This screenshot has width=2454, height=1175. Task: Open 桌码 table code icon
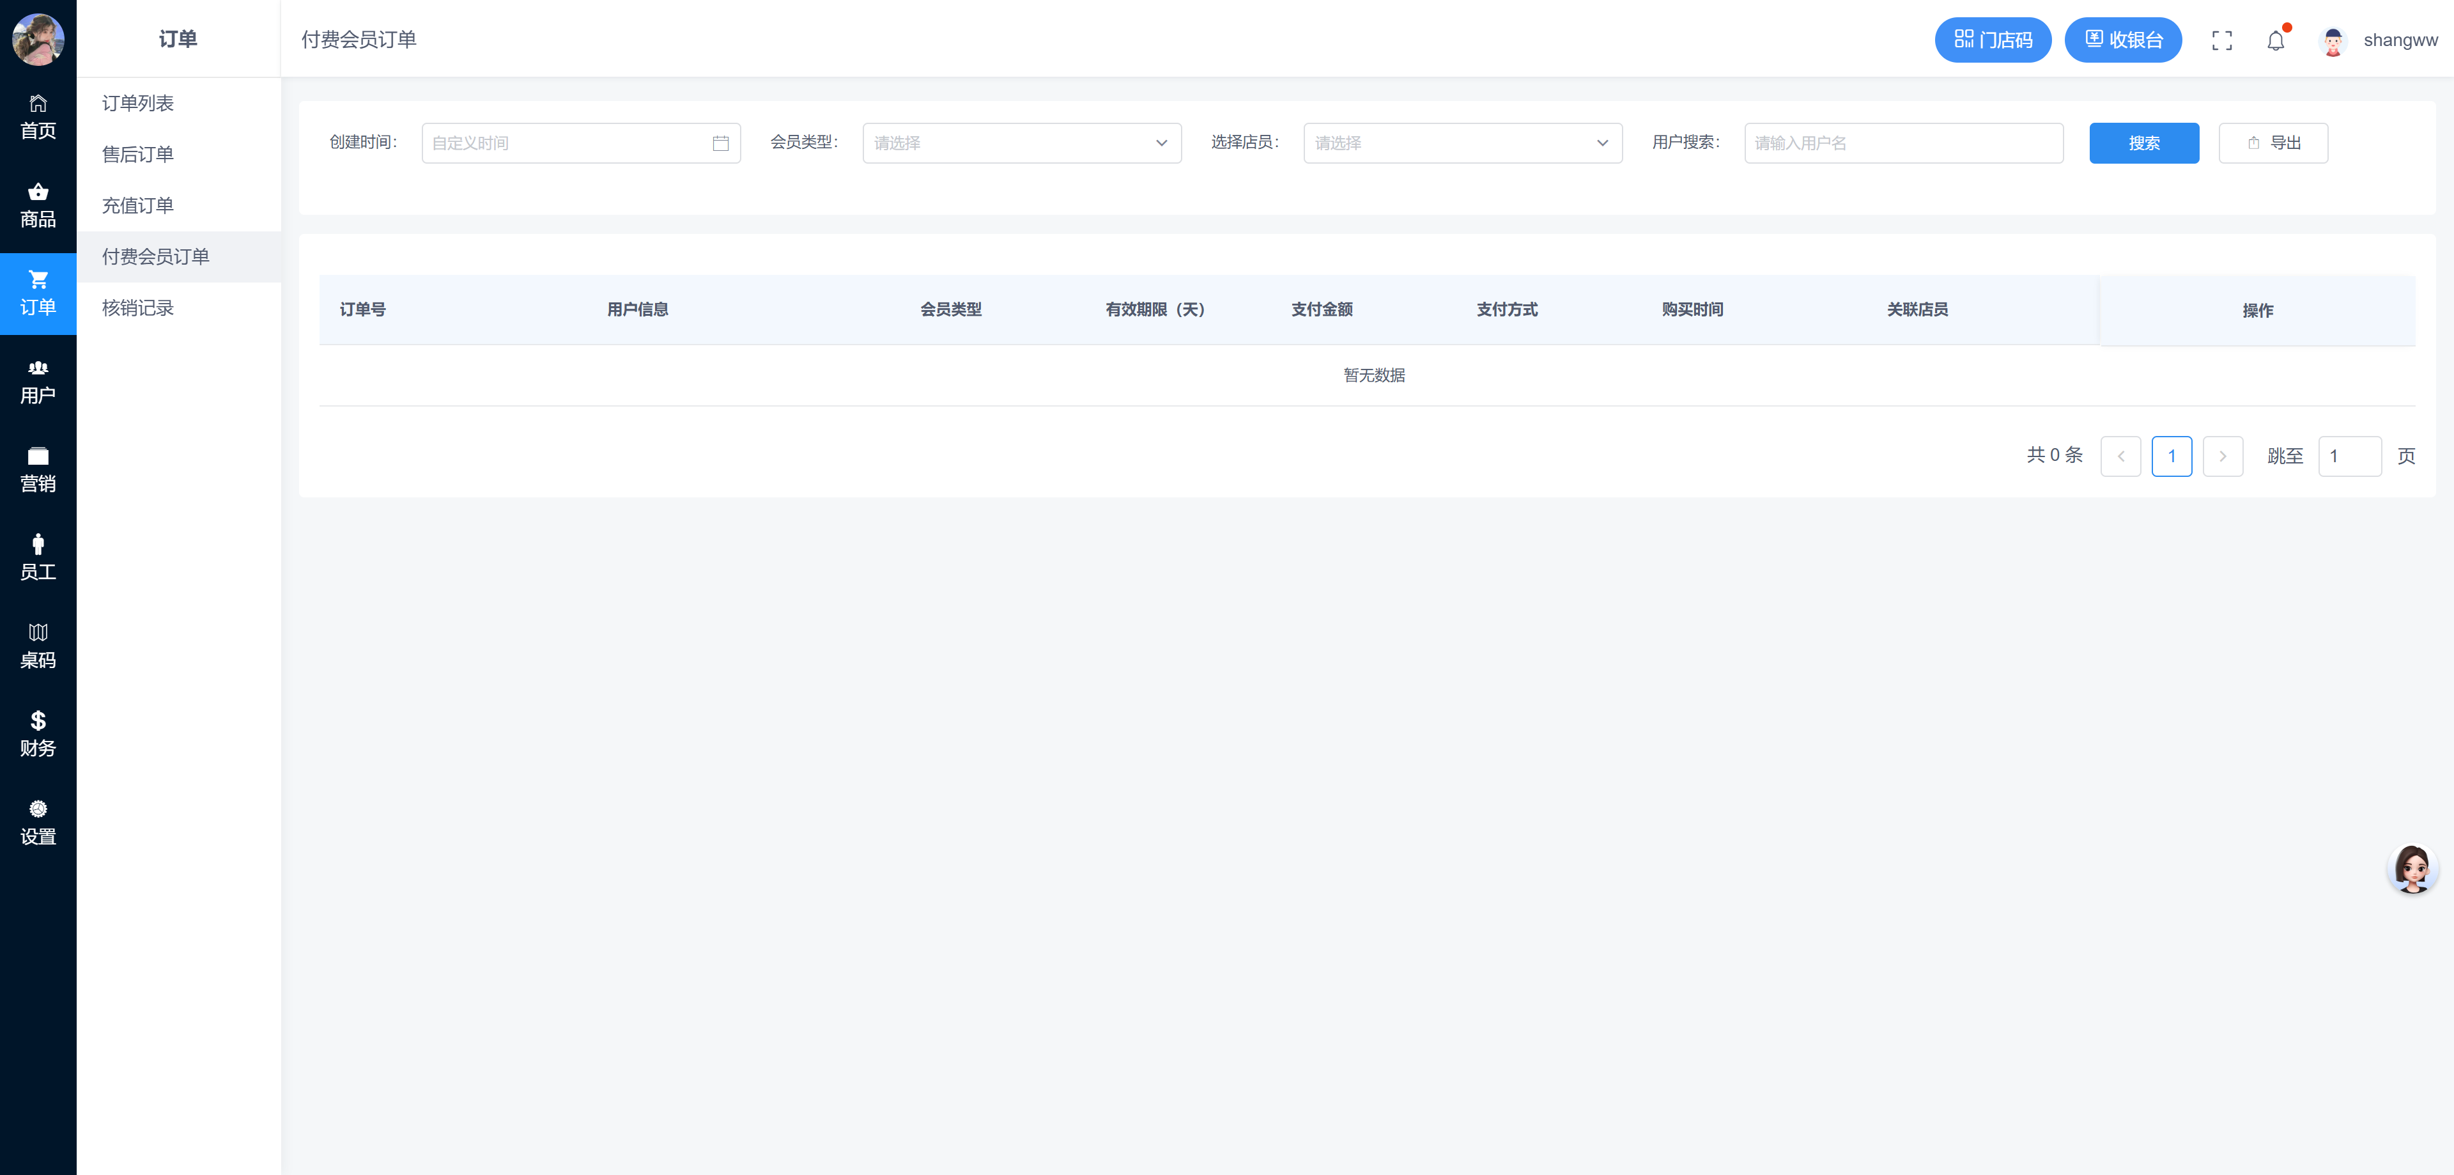pyautogui.click(x=38, y=646)
